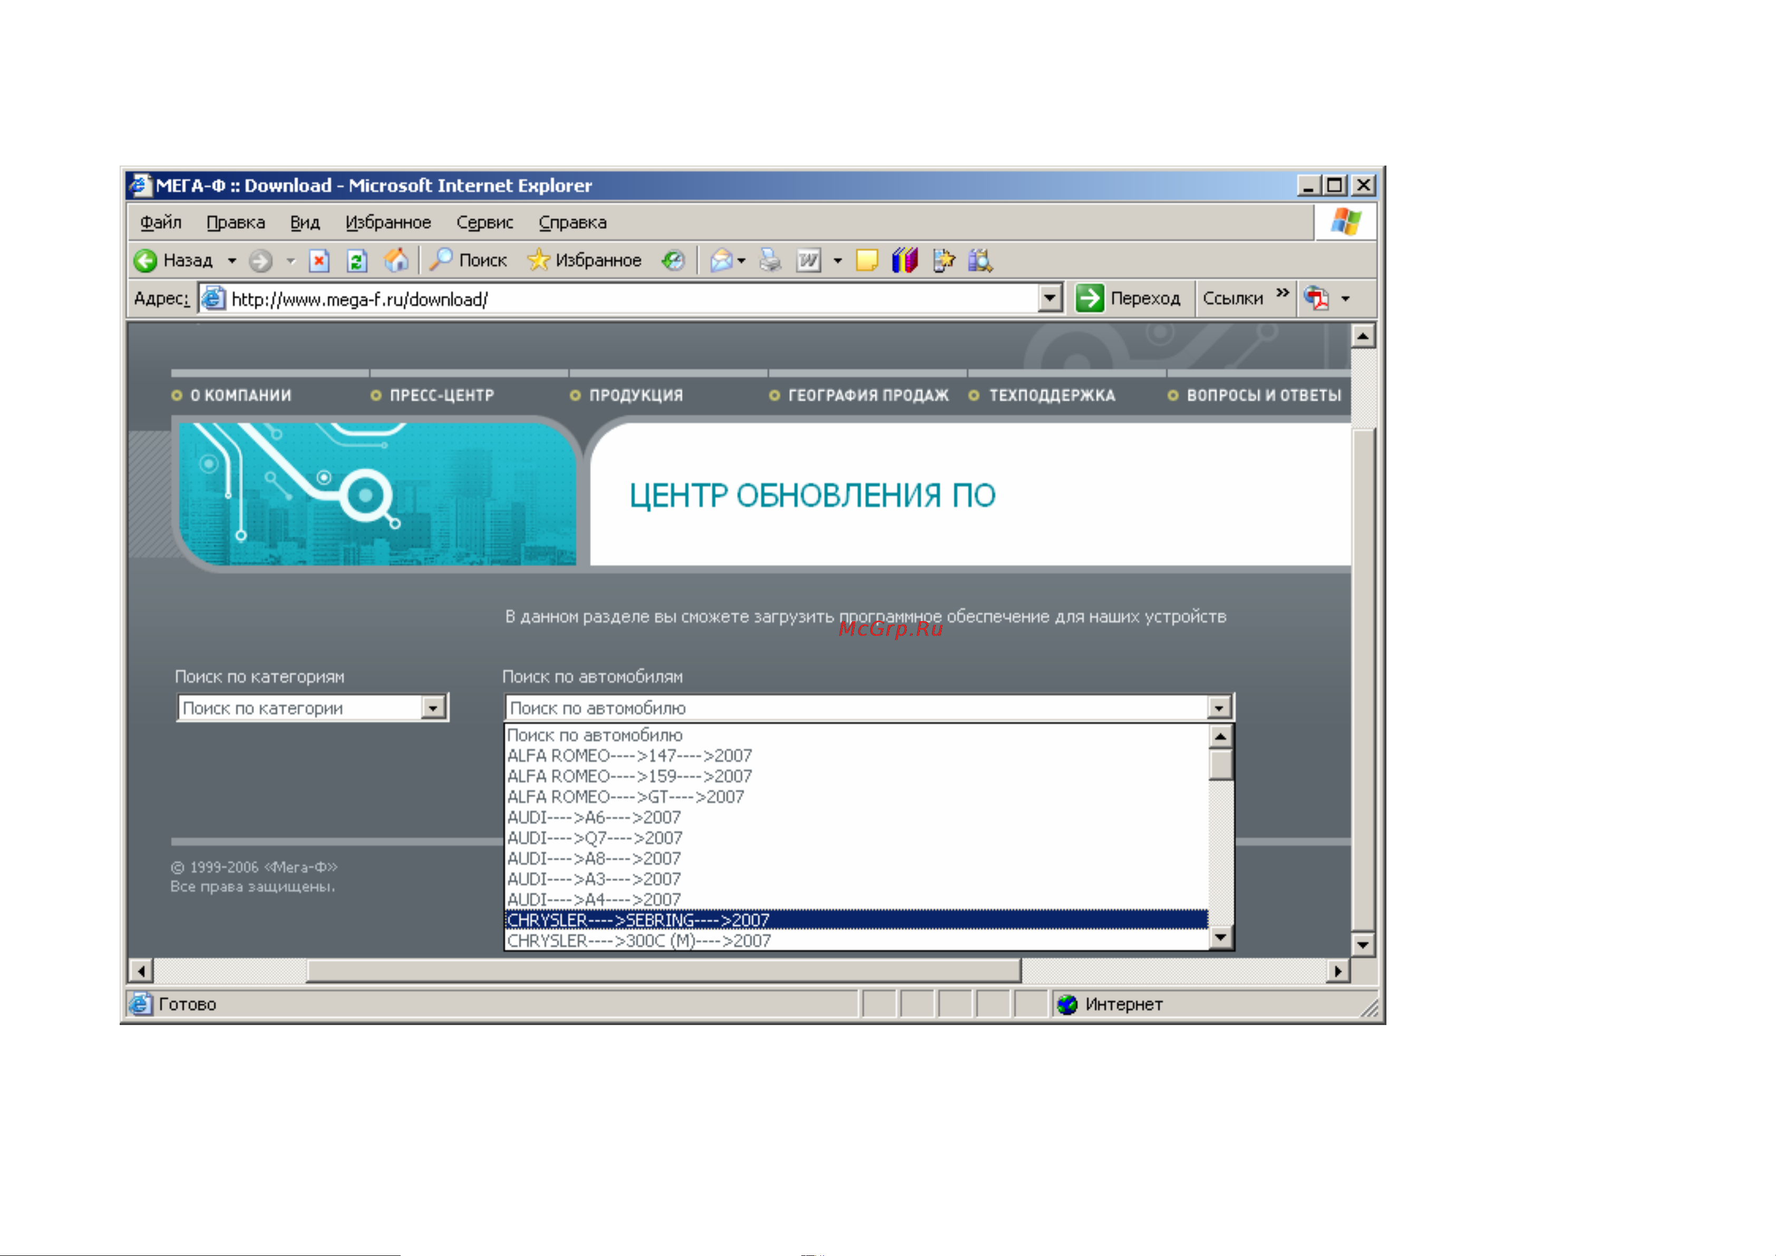Viewport: 1776px width, 1256px height.
Task: Click the Refresh page icon
Action: click(356, 261)
